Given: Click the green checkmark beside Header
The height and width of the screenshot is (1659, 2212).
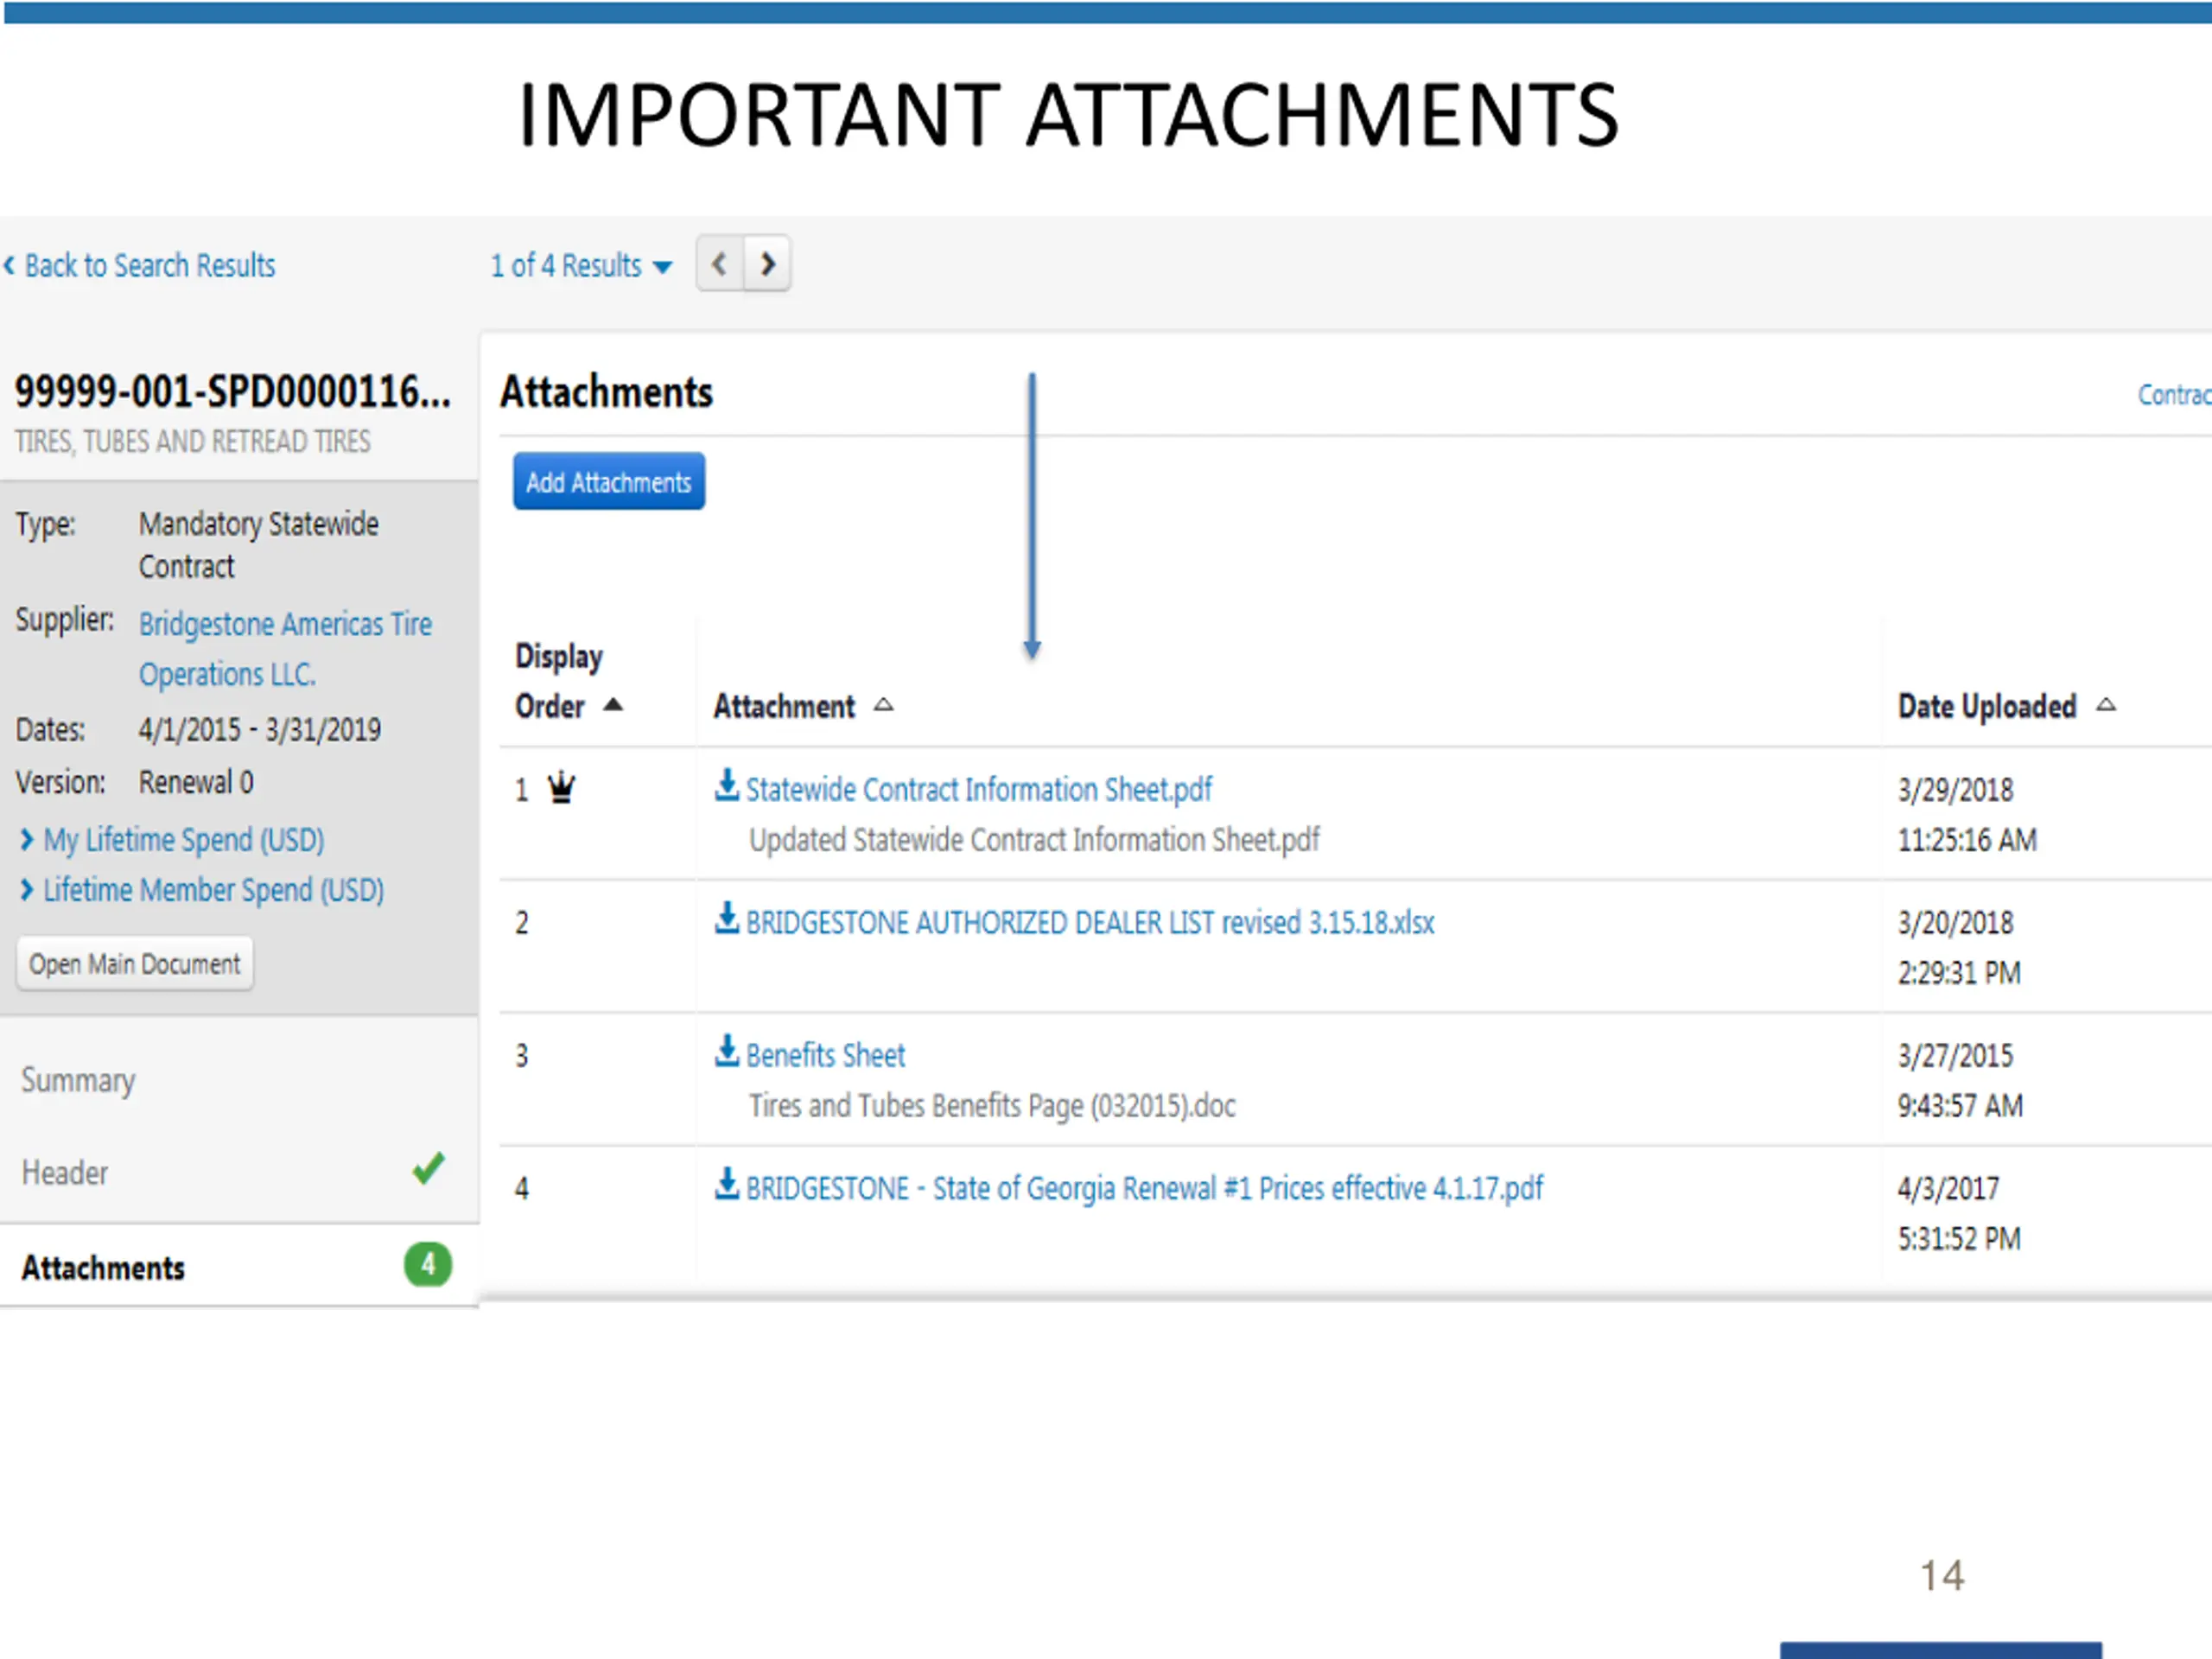Looking at the screenshot, I should click(x=429, y=1169).
